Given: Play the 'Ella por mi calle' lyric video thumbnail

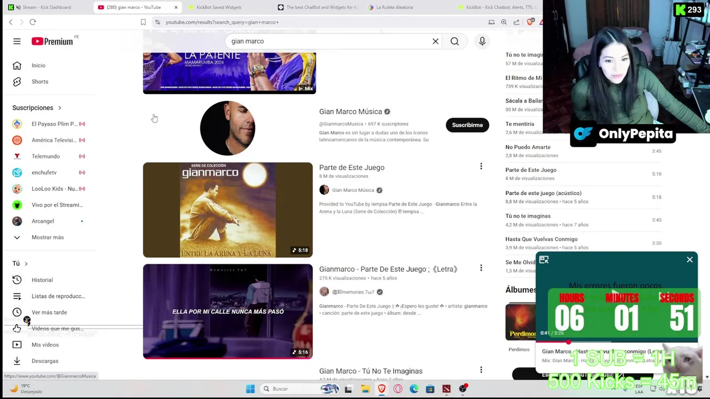Looking at the screenshot, I should (x=227, y=311).
